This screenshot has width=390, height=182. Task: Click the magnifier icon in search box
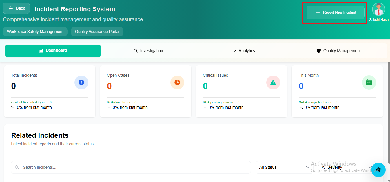17,167
